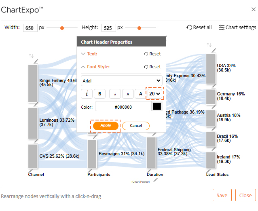Expand the Text section
Image resolution: width=258 pixels, height=211 pixels.
tap(92, 54)
